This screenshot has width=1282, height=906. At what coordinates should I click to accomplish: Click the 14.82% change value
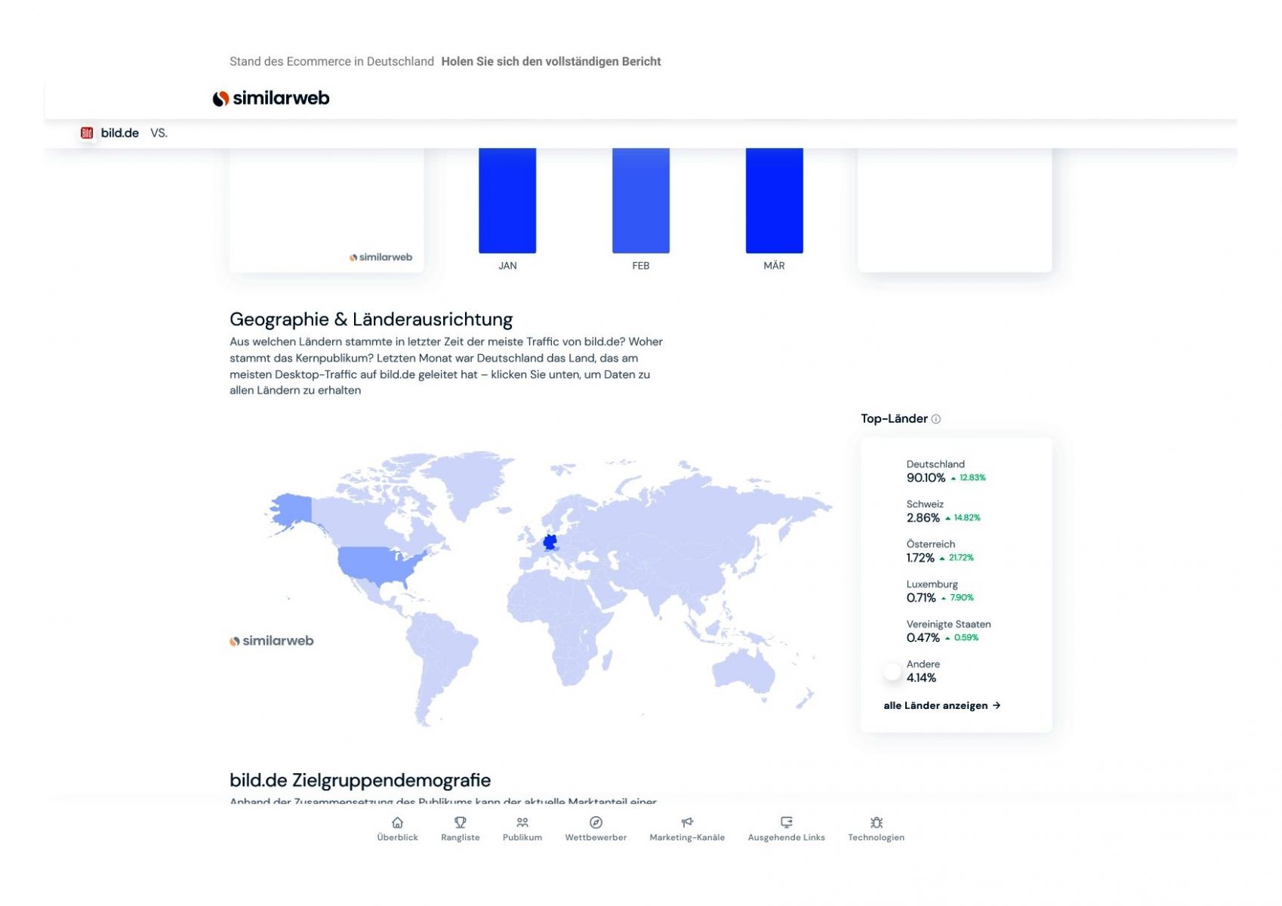tap(966, 518)
